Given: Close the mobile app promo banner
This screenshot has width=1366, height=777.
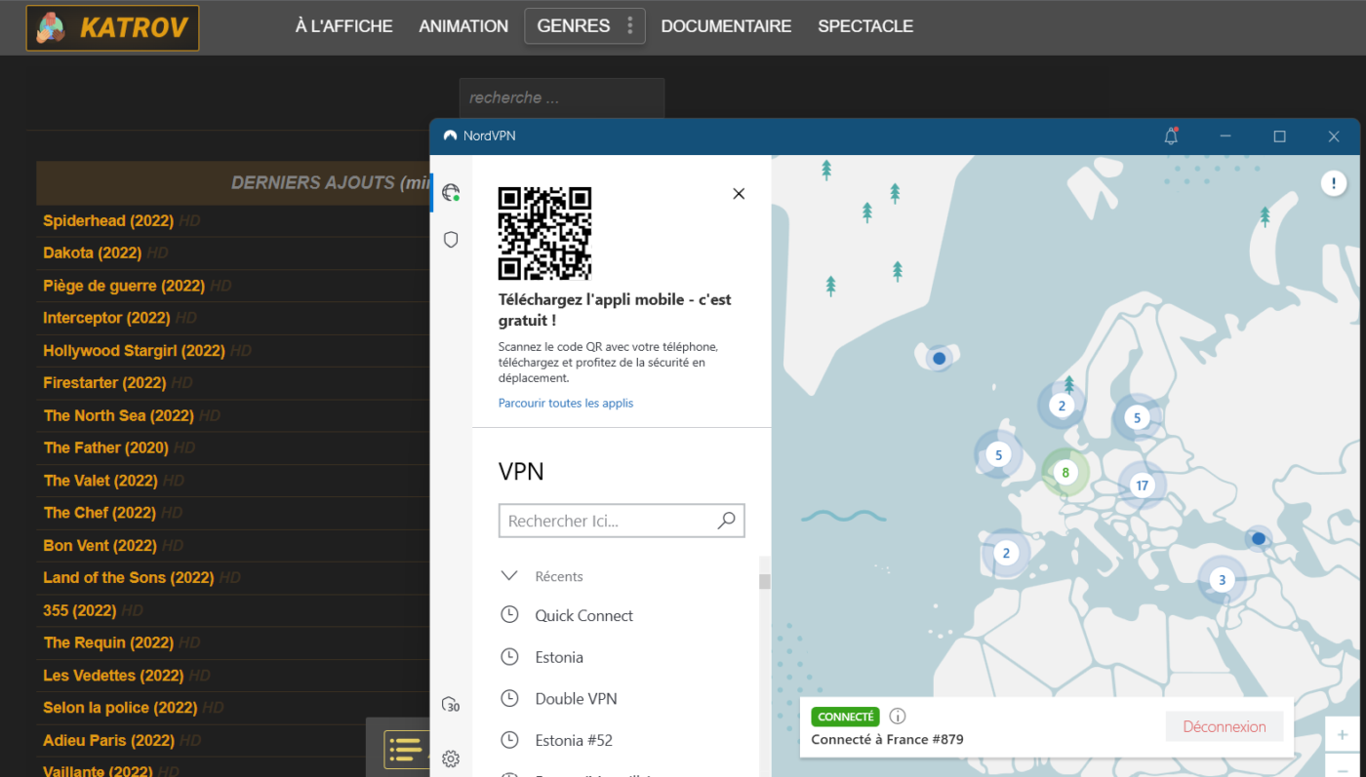Looking at the screenshot, I should coord(739,194).
